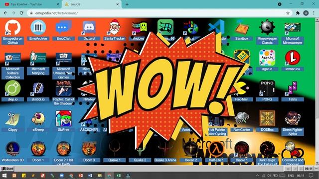
Task: Open the agar.io game icon
Action: point(267,61)
